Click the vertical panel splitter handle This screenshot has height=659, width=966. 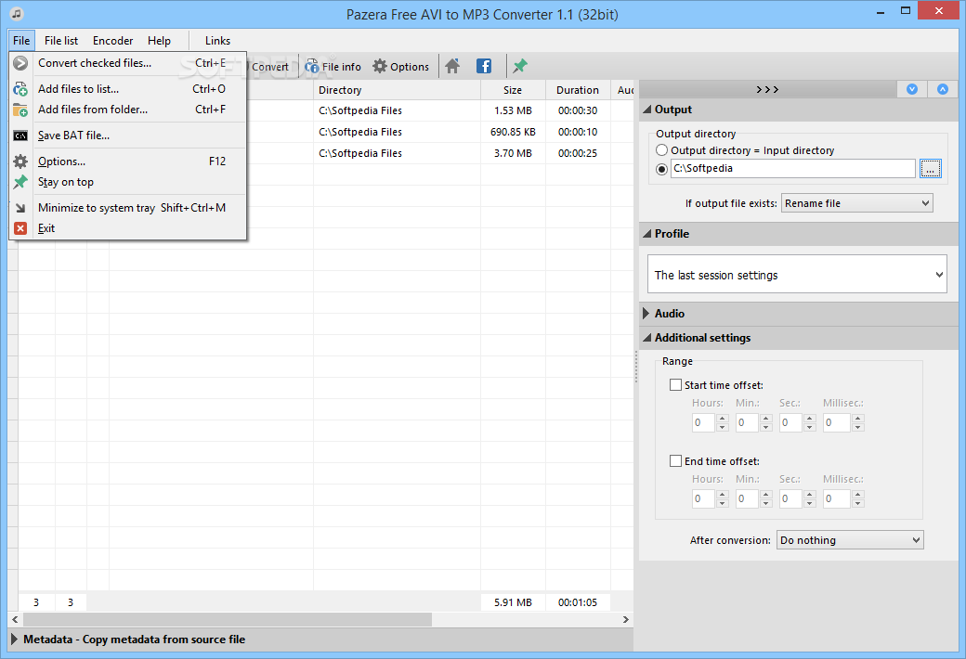[x=635, y=367]
